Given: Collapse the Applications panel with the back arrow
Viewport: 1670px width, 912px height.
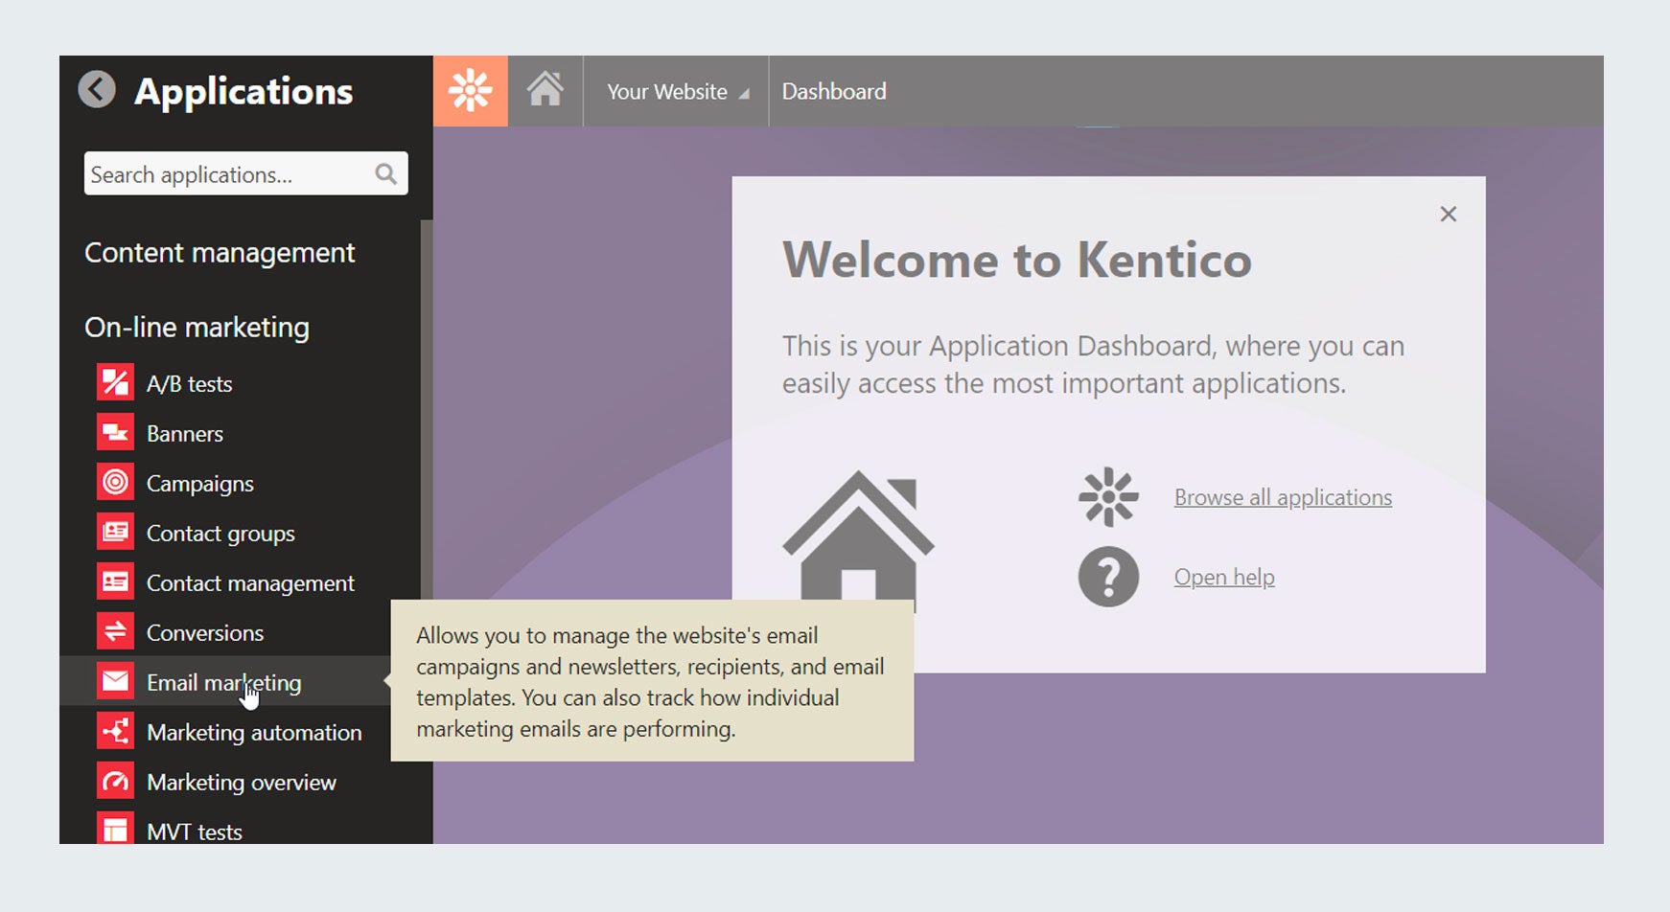Looking at the screenshot, I should (96, 89).
